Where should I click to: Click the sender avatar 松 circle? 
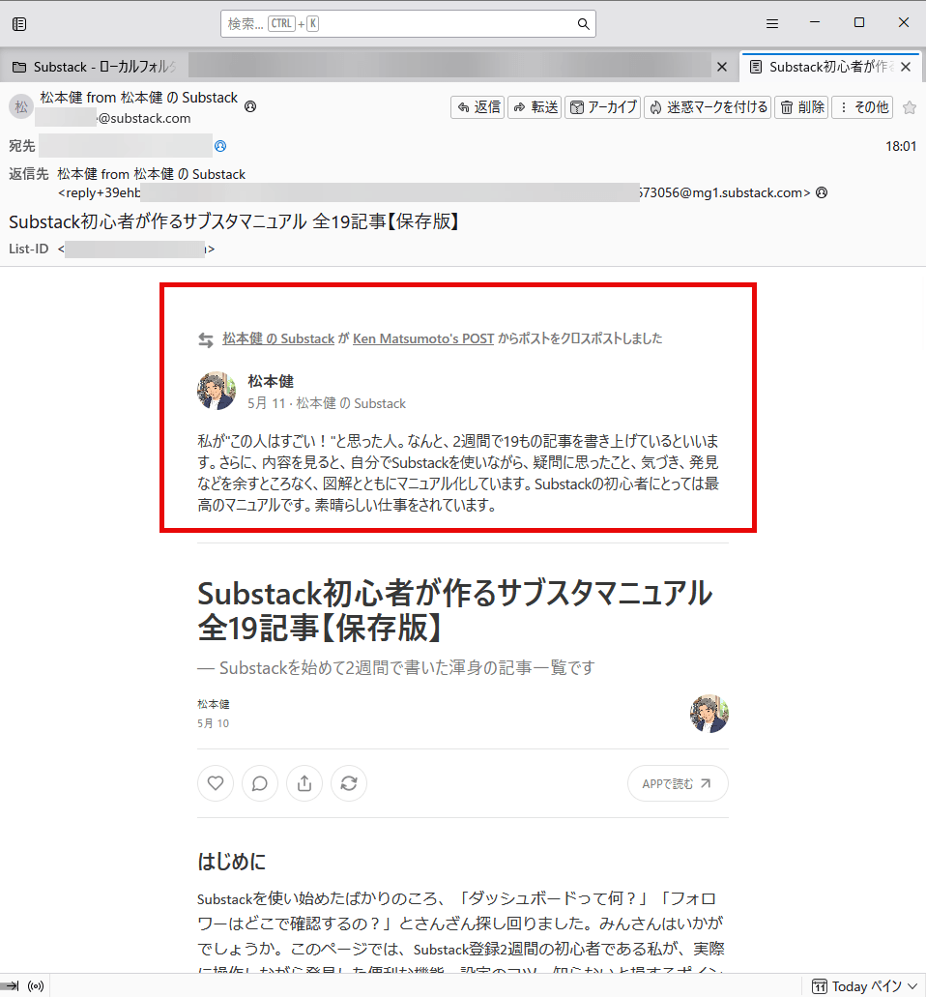click(x=21, y=106)
